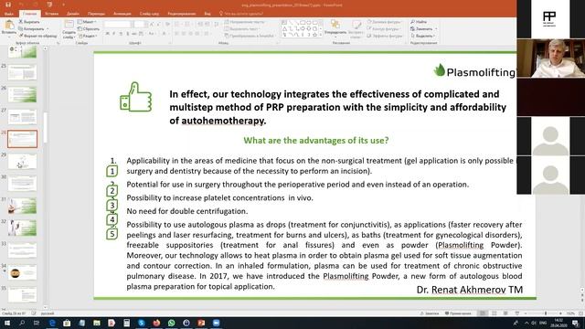Open font color picker in Font group
Image resolution: width=585 pixels, height=329 pixels.
click(x=165, y=34)
